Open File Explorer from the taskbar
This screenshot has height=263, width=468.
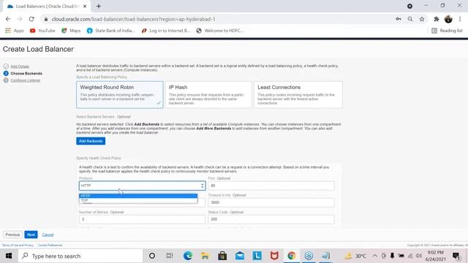[x=205, y=256]
